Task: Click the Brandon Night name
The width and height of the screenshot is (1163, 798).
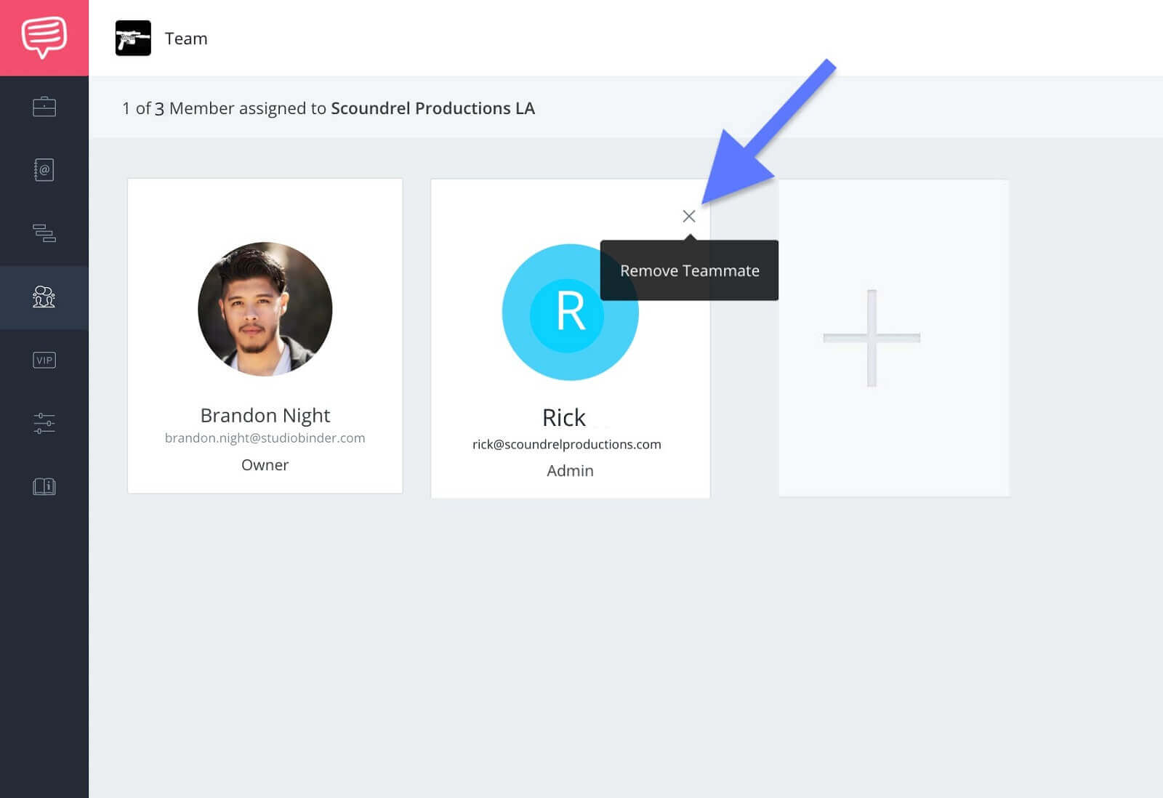Action: (265, 415)
